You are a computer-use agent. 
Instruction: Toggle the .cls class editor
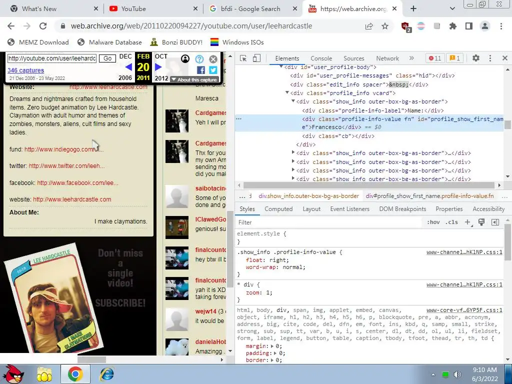coord(451,222)
